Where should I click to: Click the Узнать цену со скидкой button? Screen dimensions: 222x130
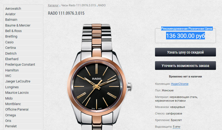(x=185, y=52)
